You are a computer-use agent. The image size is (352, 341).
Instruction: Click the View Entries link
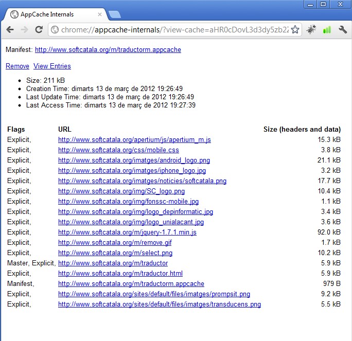[x=52, y=66]
